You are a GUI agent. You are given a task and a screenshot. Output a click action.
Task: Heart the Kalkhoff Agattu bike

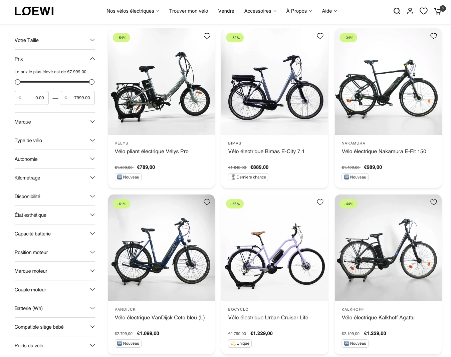434,202
